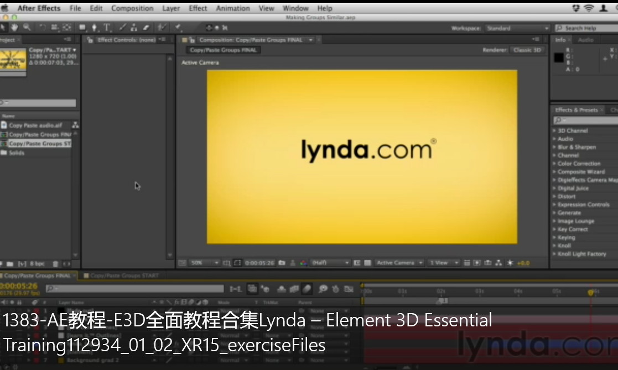Expand the Keying effects category
The width and height of the screenshot is (618, 370).
point(554,237)
